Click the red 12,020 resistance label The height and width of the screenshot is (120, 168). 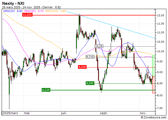[x=27, y=15]
